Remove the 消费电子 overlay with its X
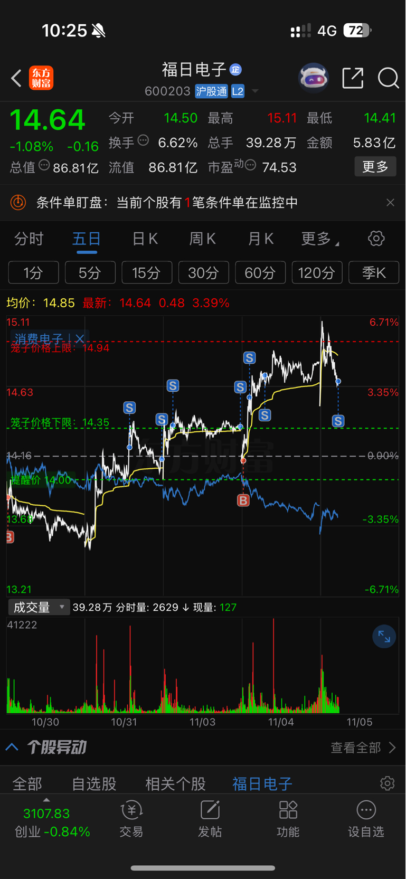The height and width of the screenshot is (879, 406). tap(80, 338)
